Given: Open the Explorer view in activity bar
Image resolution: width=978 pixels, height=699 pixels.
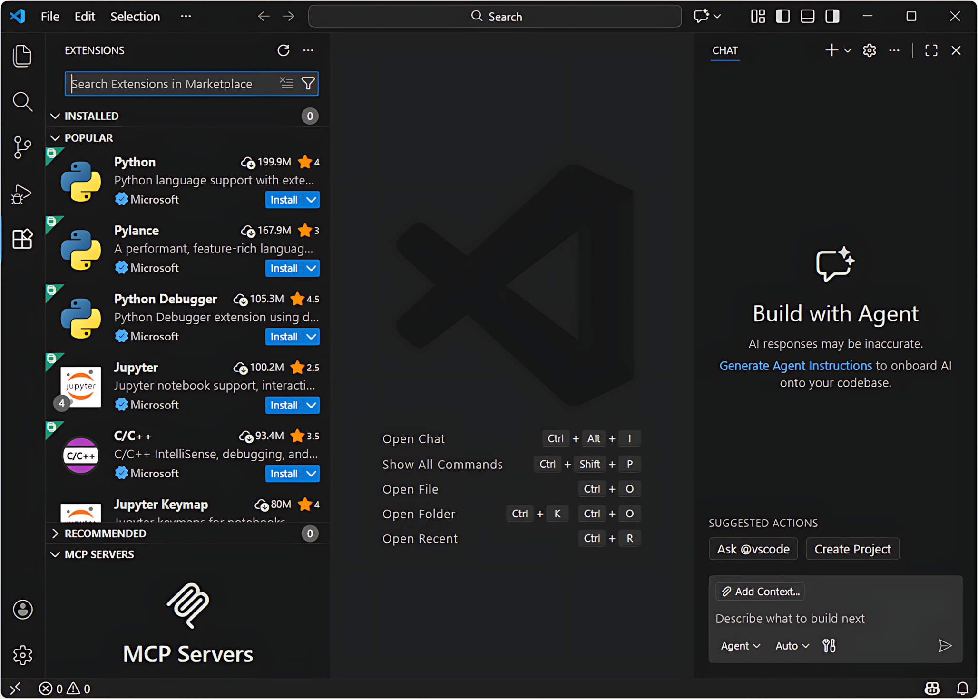Looking at the screenshot, I should [22, 56].
